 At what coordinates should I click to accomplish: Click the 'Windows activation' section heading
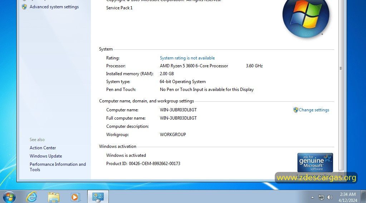(x=117, y=146)
